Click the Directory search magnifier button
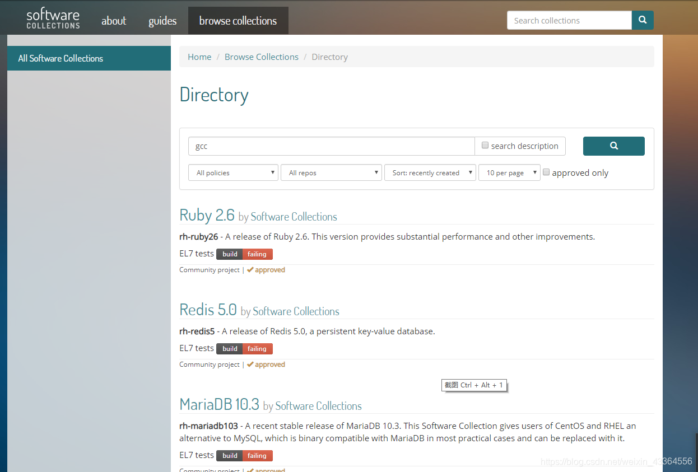 [x=614, y=146]
